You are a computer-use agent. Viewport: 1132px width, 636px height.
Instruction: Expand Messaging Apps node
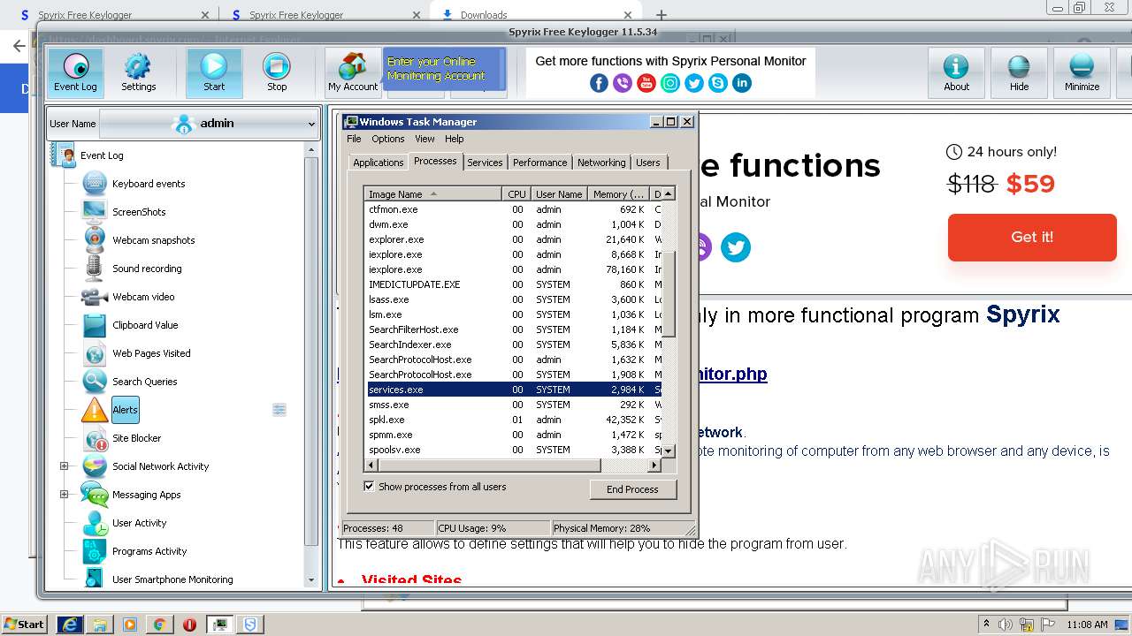click(64, 495)
